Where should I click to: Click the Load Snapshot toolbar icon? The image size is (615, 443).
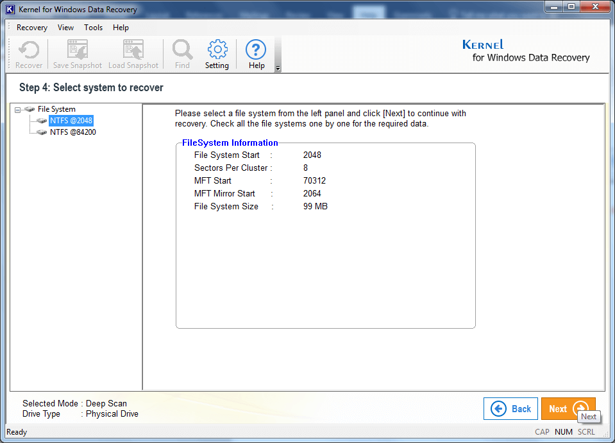coord(133,54)
